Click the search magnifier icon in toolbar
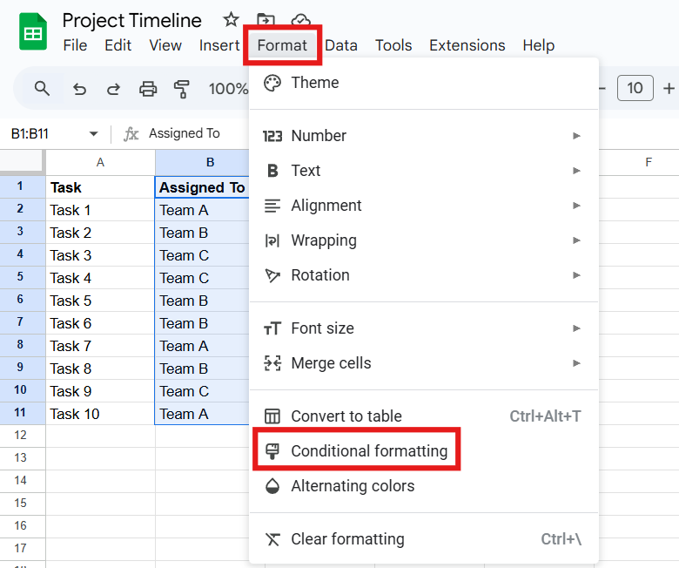 point(42,88)
